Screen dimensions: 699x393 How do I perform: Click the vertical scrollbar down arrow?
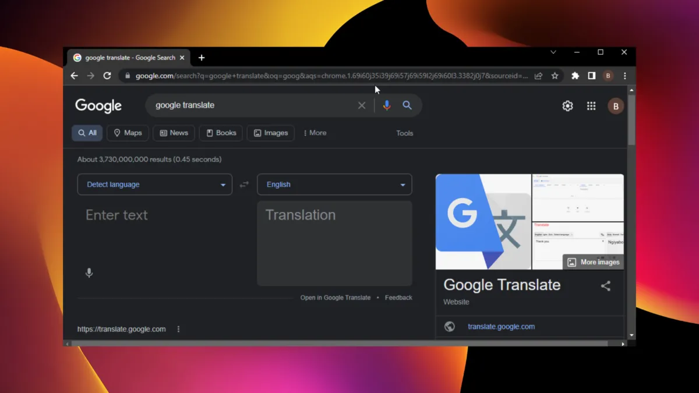tap(632, 336)
